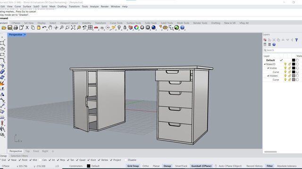This screenshot has width=302, height=169.
Task: Open the Analyze menu
Action: (94, 7)
